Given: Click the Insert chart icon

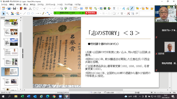Looking at the screenshot, I should 109,9.
